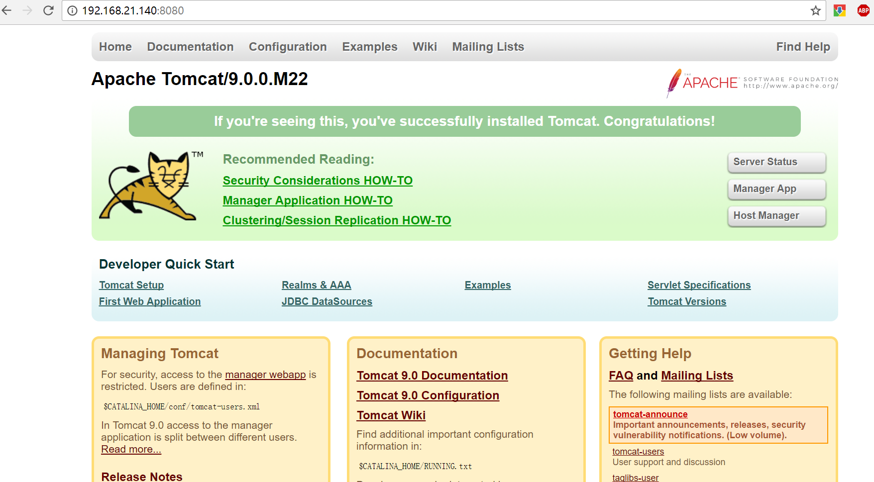Click the Recommended Reading heading
This screenshot has width=874, height=482.
[x=299, y=159]
